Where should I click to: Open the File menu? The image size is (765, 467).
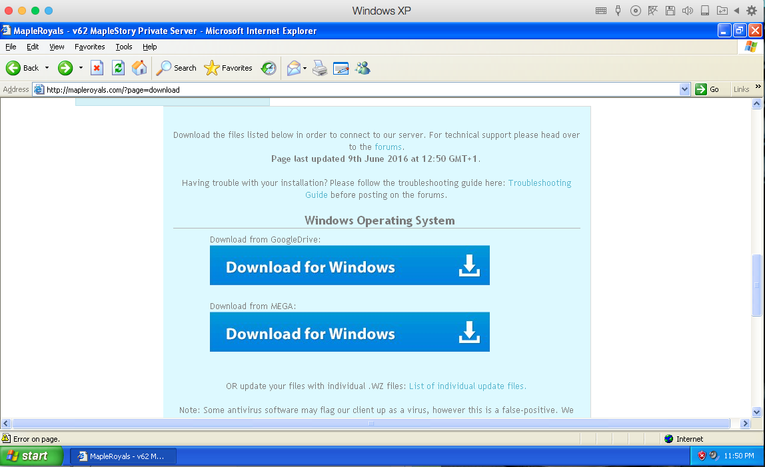tap(11, 47)
